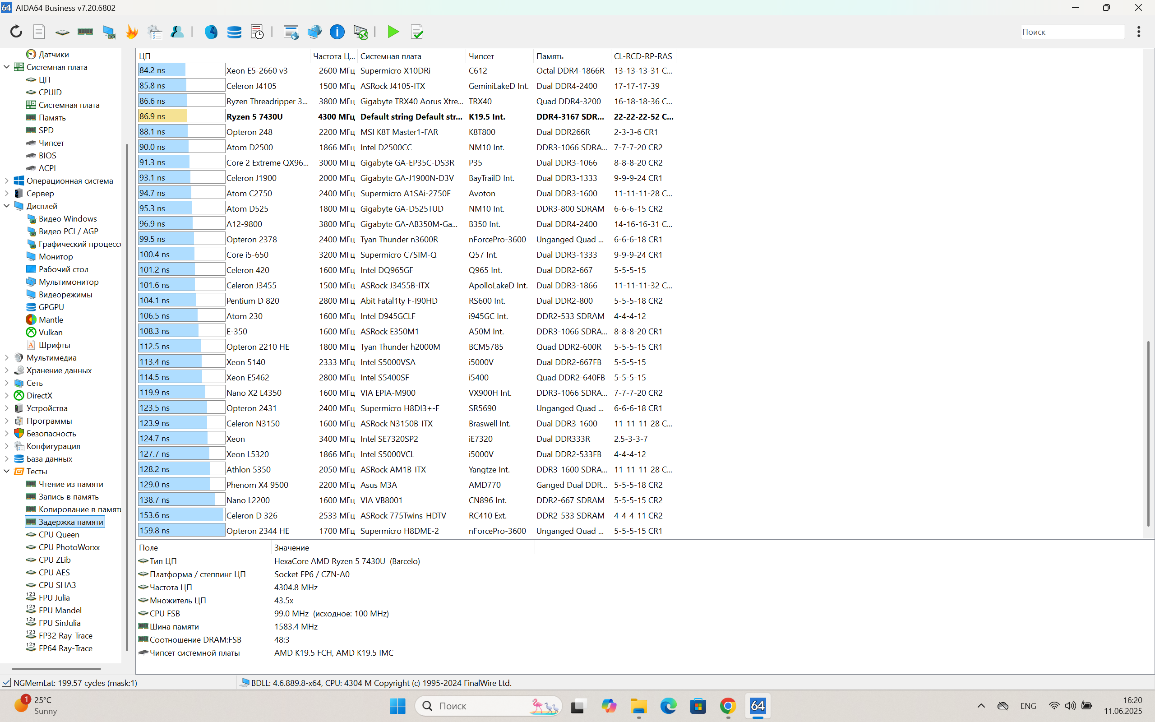Launch the flame stability test icon
The height and width of the screenshot is (722, 1155).
click(132, 32)
